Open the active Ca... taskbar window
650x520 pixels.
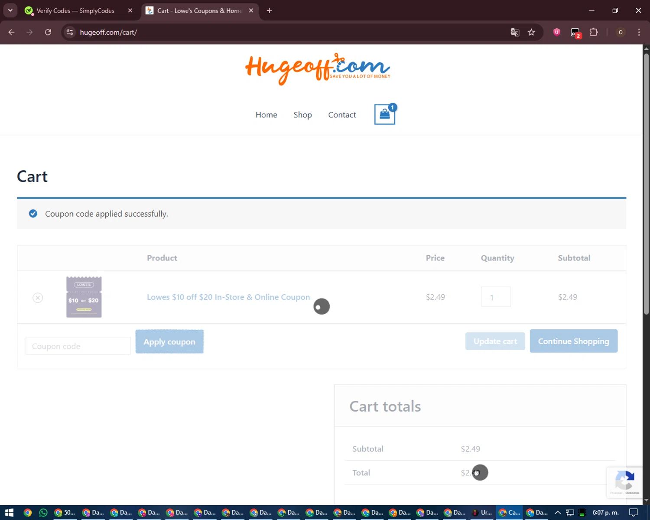coord(510,513)
